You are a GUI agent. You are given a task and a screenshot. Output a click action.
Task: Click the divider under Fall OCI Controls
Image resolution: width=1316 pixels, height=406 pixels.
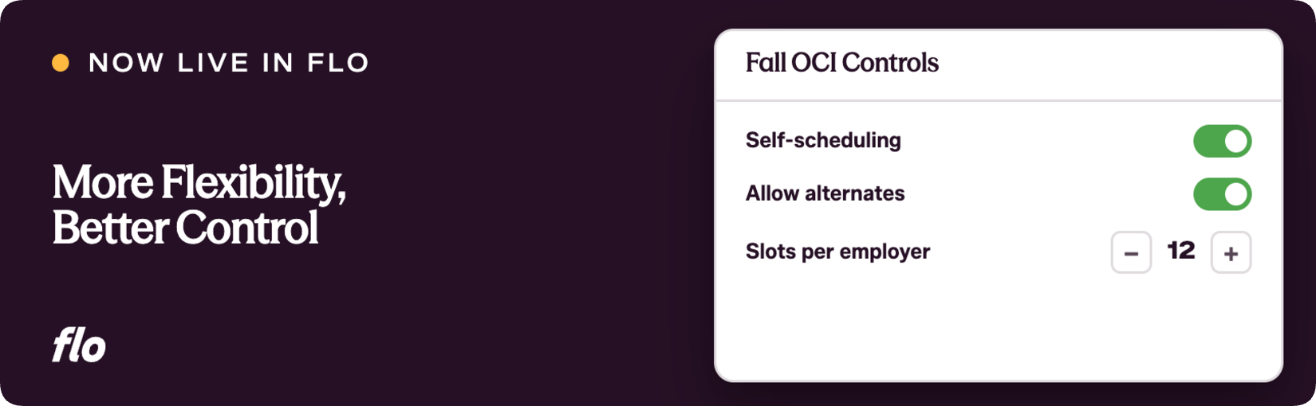click(999, 100)
